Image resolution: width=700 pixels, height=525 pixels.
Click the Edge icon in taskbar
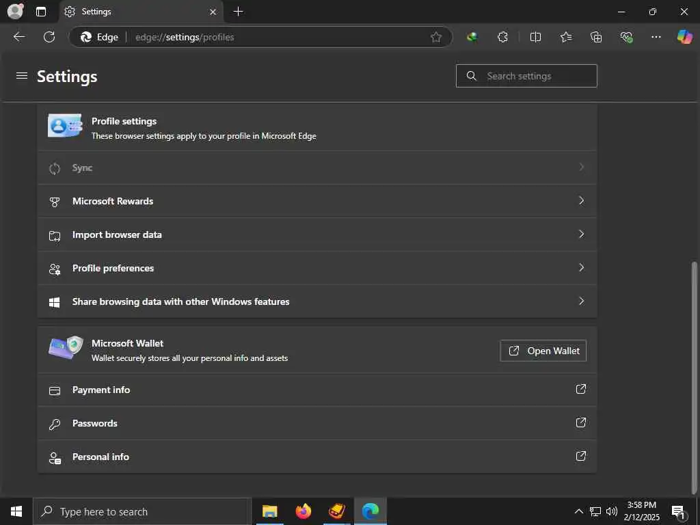pyautogui.click(x=371, y=511)
